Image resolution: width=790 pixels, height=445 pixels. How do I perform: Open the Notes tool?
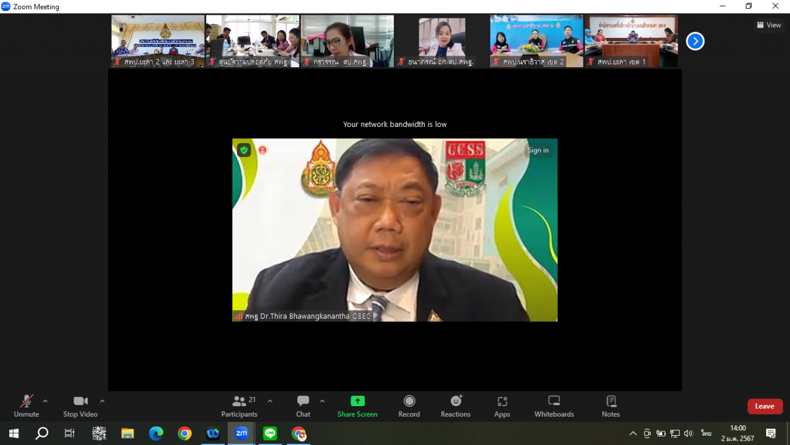[x=611, y=406]
